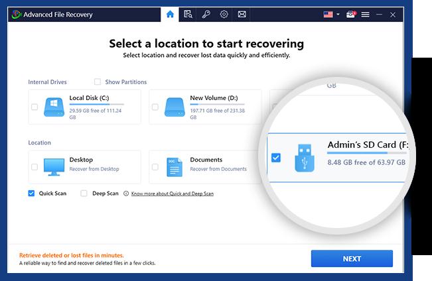Expand the US flag language dropdown

coord(330,14)
